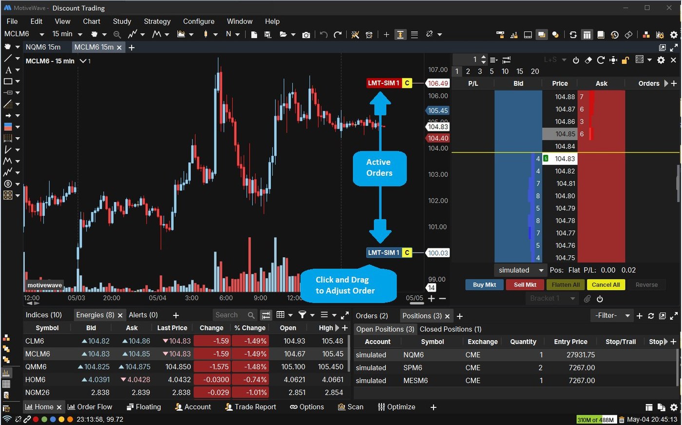Viewport: 682px width, 425px height.
Task: Click the recenter target icon in DOM panel
Action: pyautogui.click(x=613, y=60)
